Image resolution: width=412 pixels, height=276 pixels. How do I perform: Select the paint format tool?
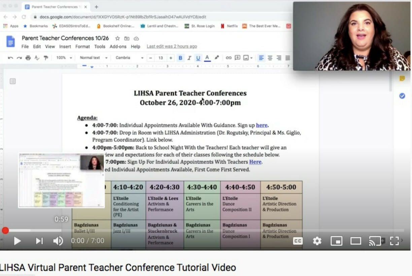(46, 58)
